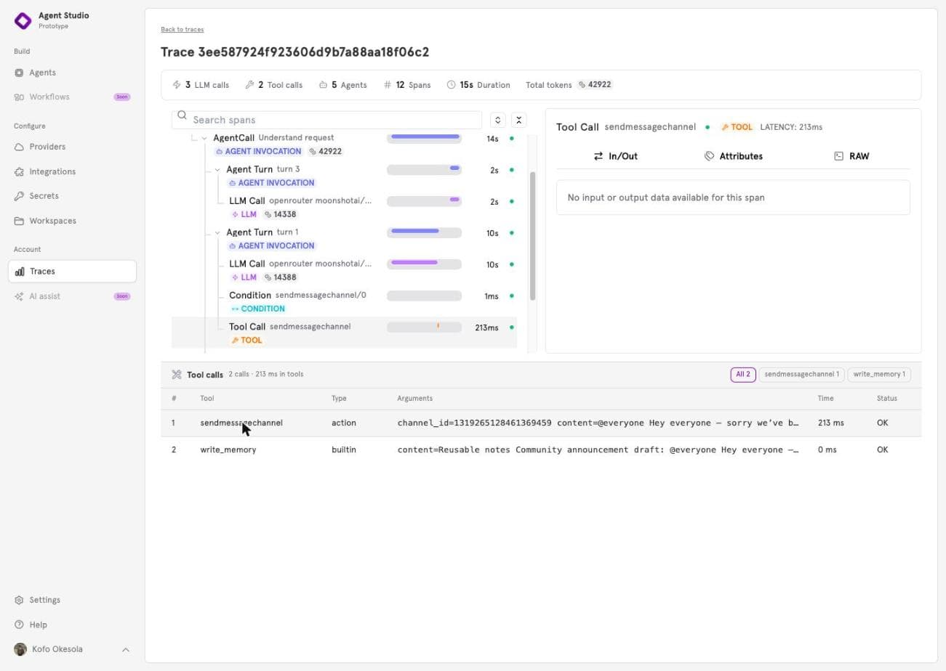The height and width of the screenshot is (671, 946).
Task: Click the sendmessagechannel row in tool calls table
Action: click(541, 423)
